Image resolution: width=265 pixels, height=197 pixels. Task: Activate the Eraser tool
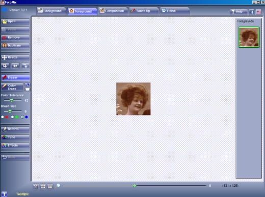click(15, 78)
